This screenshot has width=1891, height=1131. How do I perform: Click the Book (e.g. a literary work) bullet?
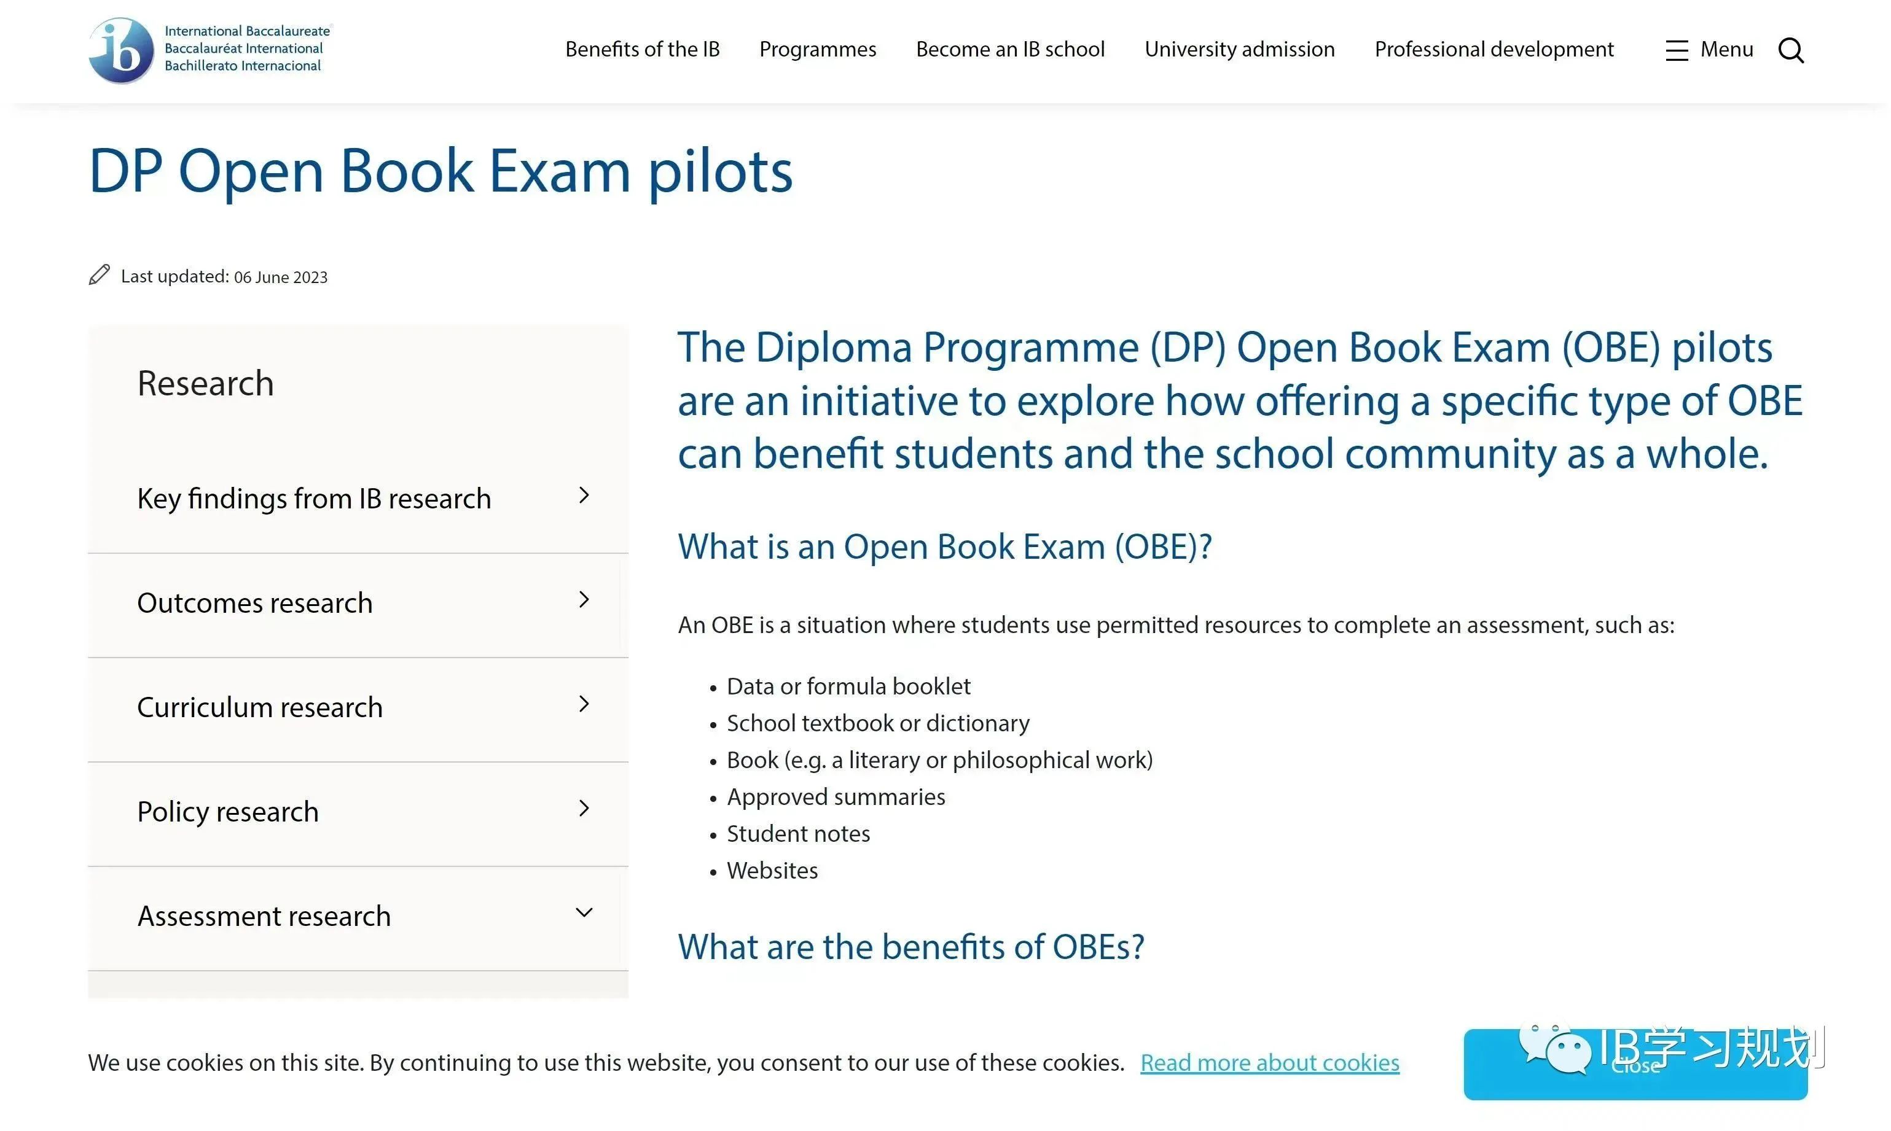click(x=939, y=761)
